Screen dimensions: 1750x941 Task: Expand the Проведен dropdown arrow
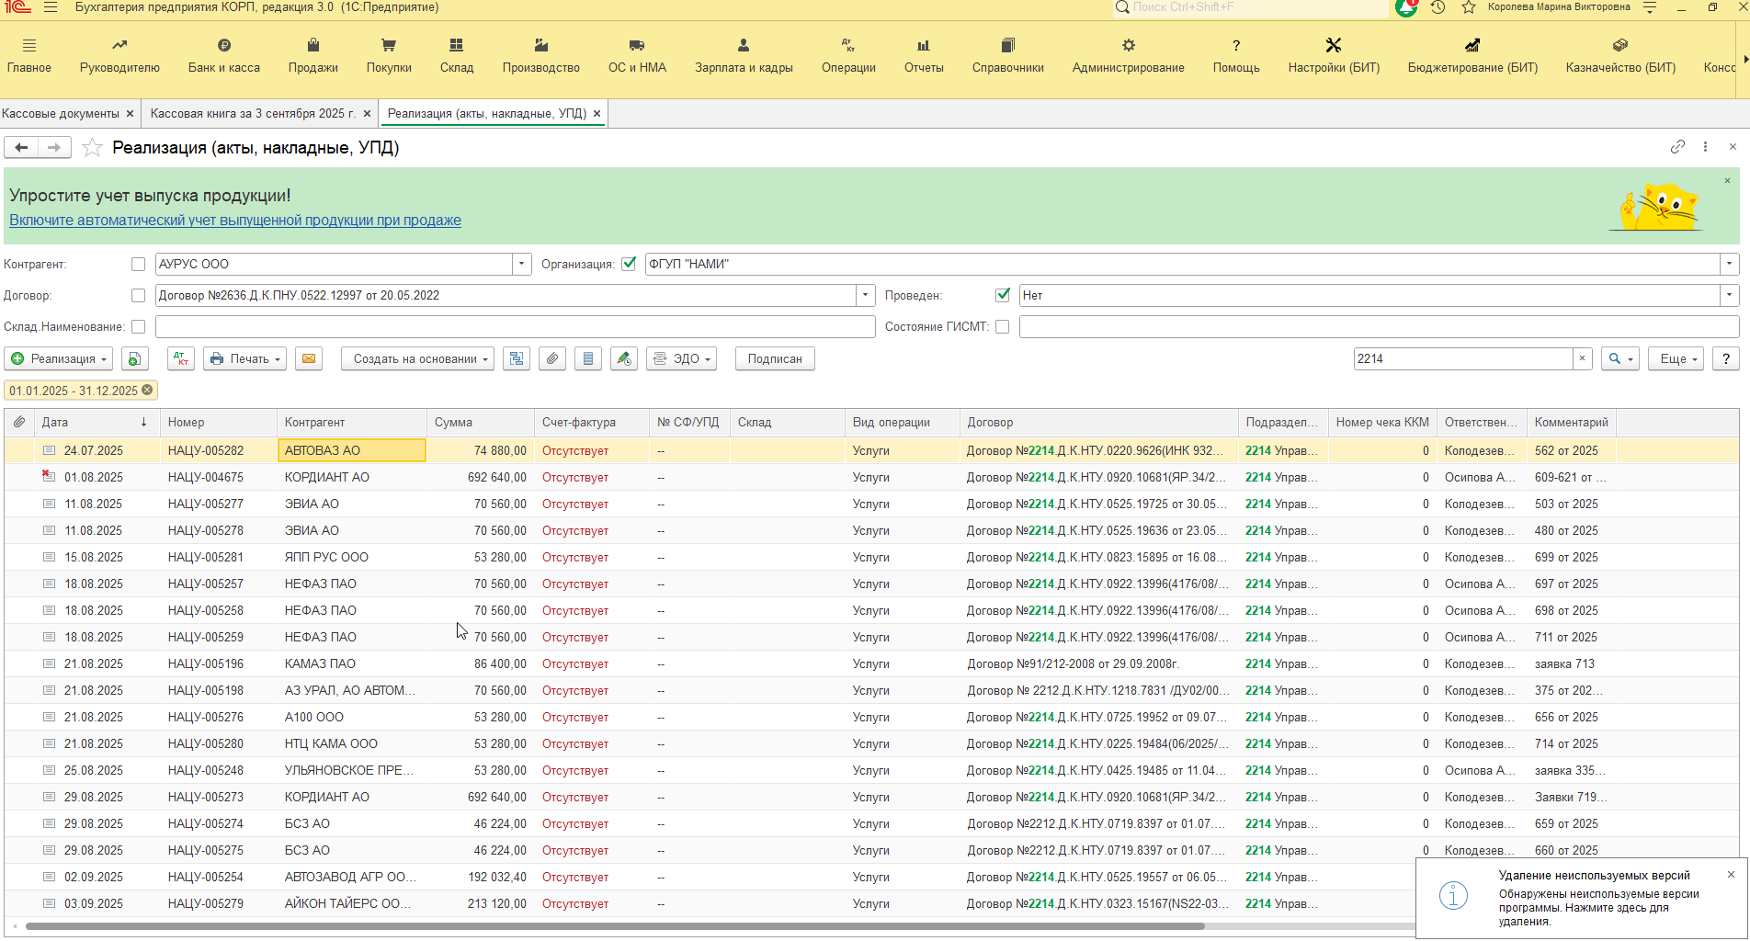tap(1730, 296)
